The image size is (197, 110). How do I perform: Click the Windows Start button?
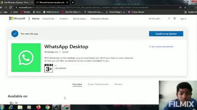point(2,107)
